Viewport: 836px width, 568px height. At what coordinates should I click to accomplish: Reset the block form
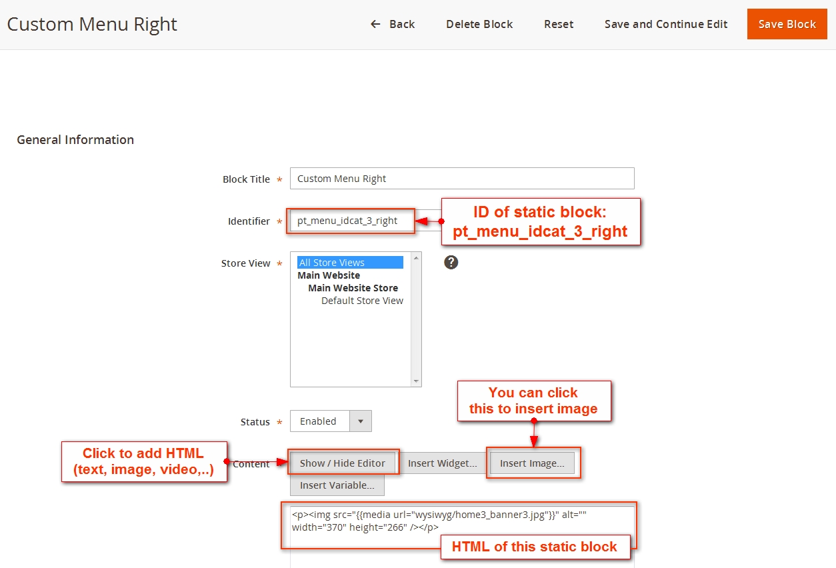click(x=558, y=24)
